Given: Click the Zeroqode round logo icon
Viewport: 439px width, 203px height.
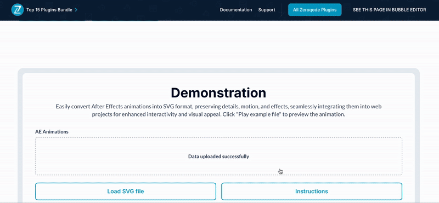Looking at the screenshot, I should pos(18,10).
